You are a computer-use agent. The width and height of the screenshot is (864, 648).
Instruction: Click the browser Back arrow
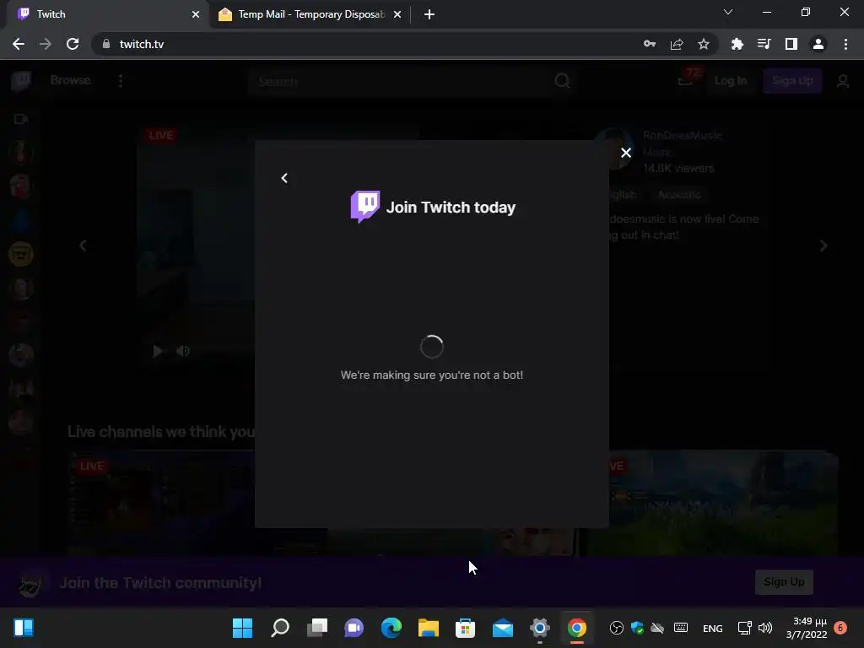pyautogui.click(x=19, y=44)
